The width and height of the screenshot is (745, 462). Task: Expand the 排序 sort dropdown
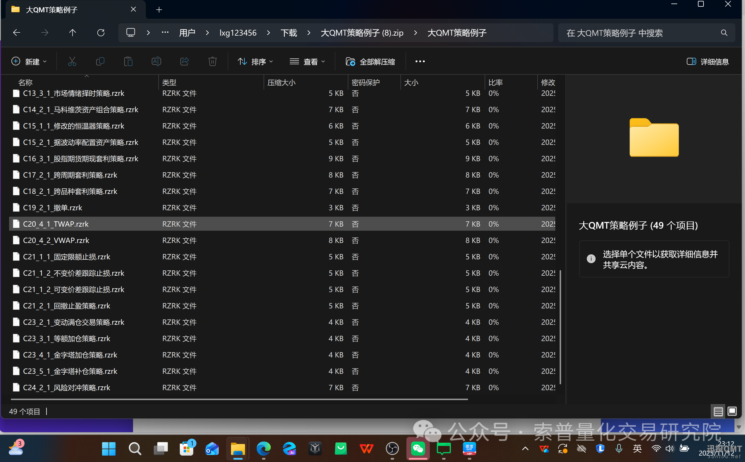coord(255,62)
